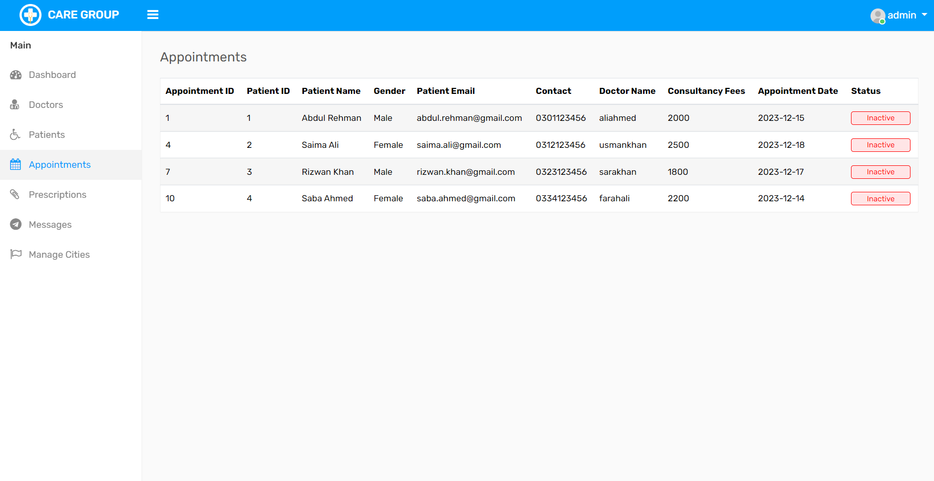The width and height of the screenshot is (934, 481).
Task: Click the Patients wheelchair icon
Action: point(15,135)
